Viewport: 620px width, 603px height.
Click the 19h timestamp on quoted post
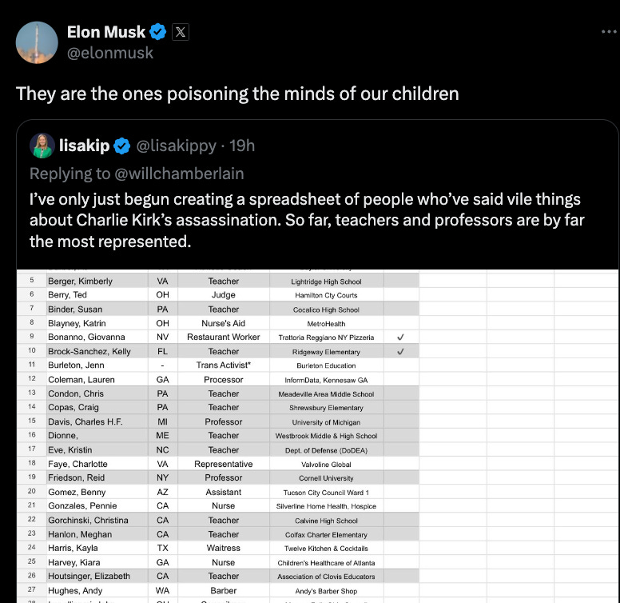tap(241, 146)
